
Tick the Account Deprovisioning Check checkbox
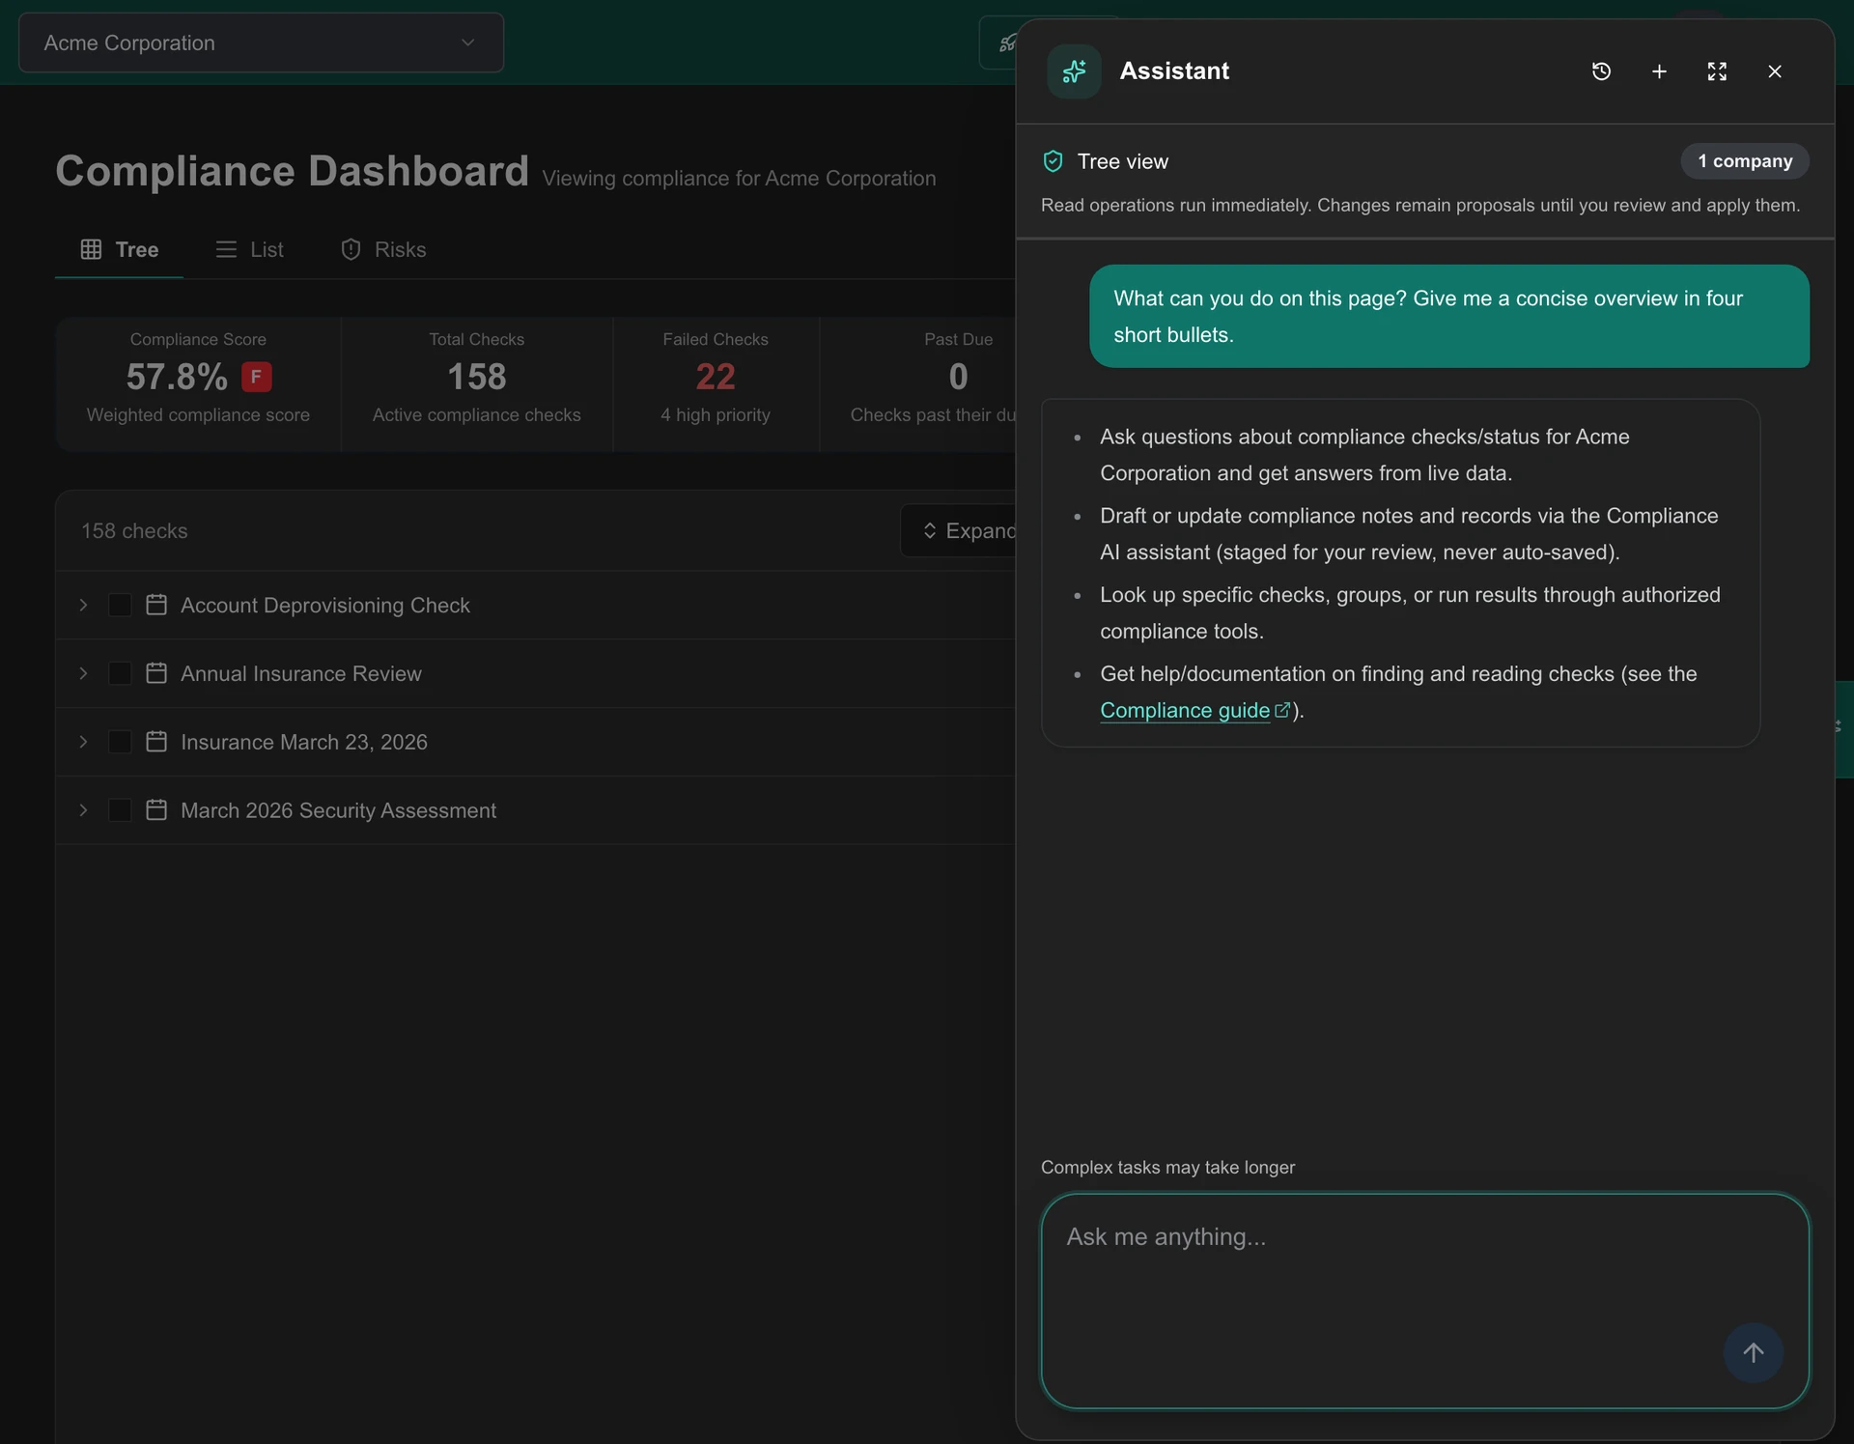[120, 605]
